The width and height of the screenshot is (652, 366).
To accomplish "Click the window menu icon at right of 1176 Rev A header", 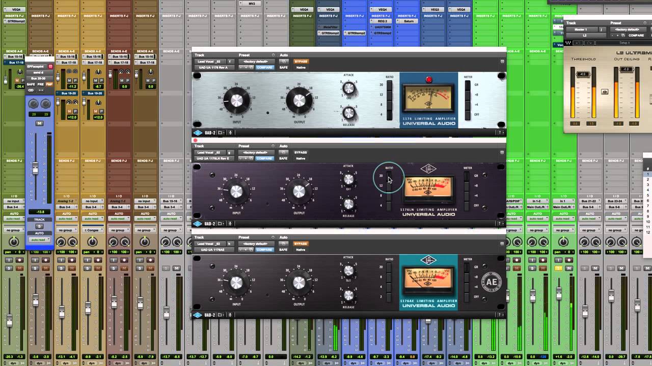I will (502, 62).
